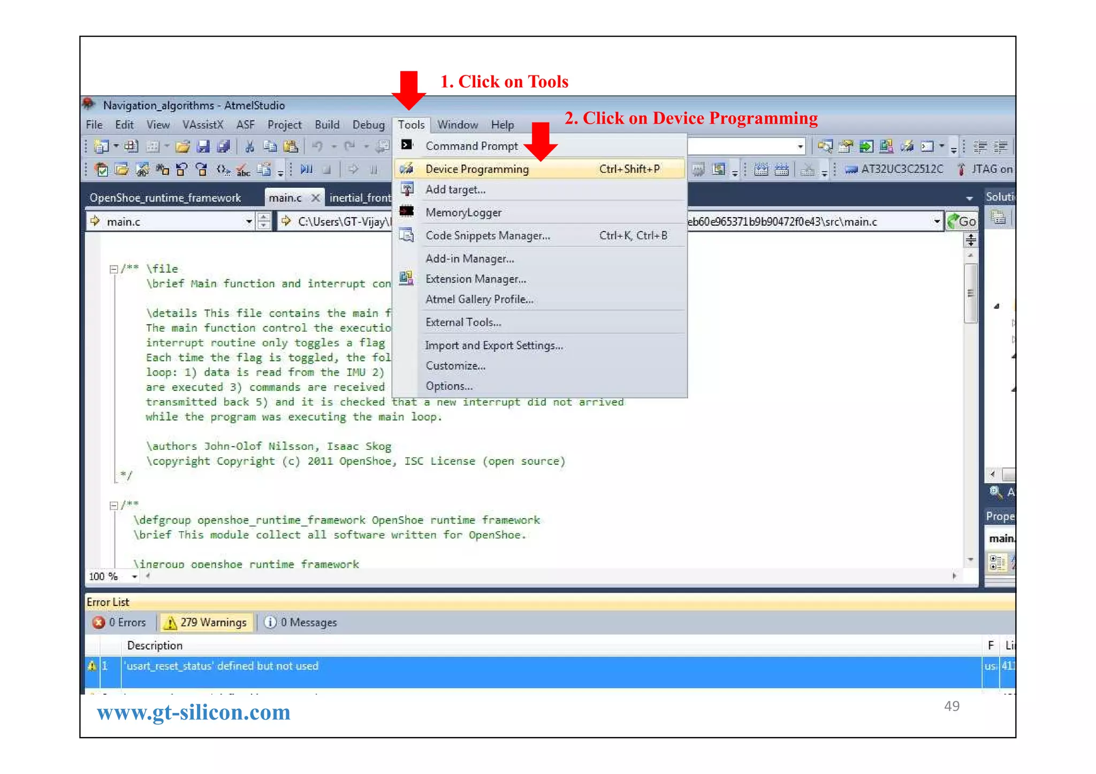The width and height of the screenshot is (1096, 774).
Task: Open the main.c scope dropdown
Action: tap(249, 221)
